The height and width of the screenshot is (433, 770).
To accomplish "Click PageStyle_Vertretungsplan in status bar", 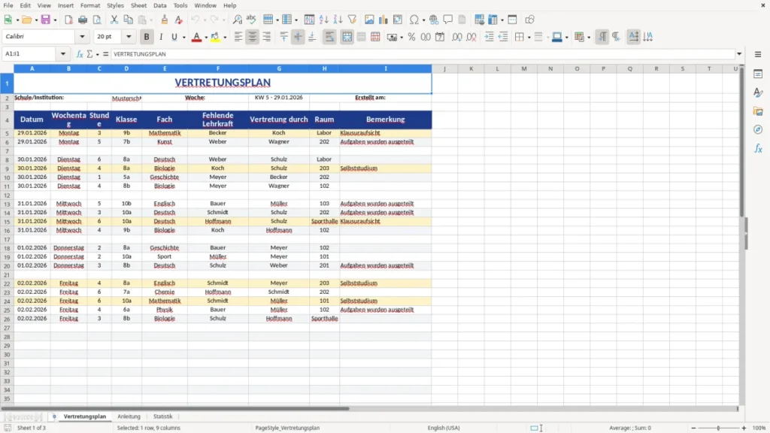I will tap(287, 428).
